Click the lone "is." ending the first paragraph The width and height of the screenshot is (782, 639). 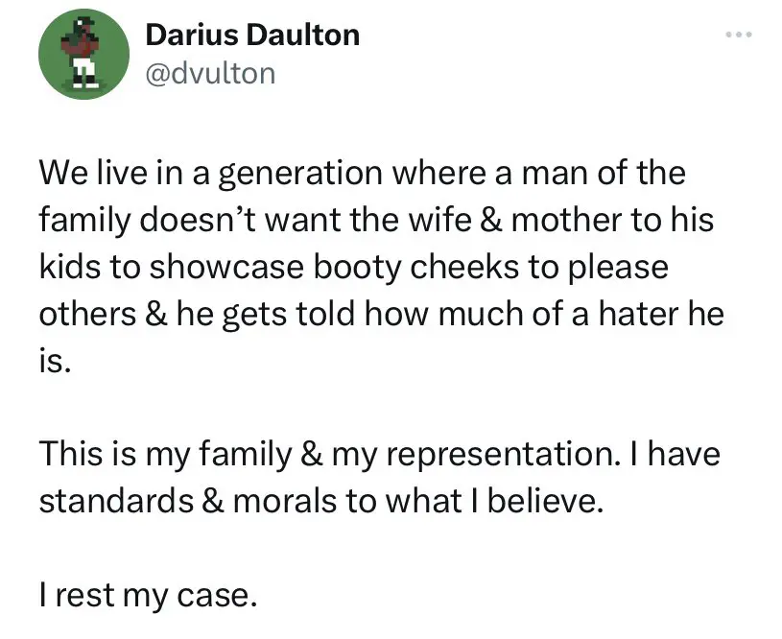click(54, 358)
